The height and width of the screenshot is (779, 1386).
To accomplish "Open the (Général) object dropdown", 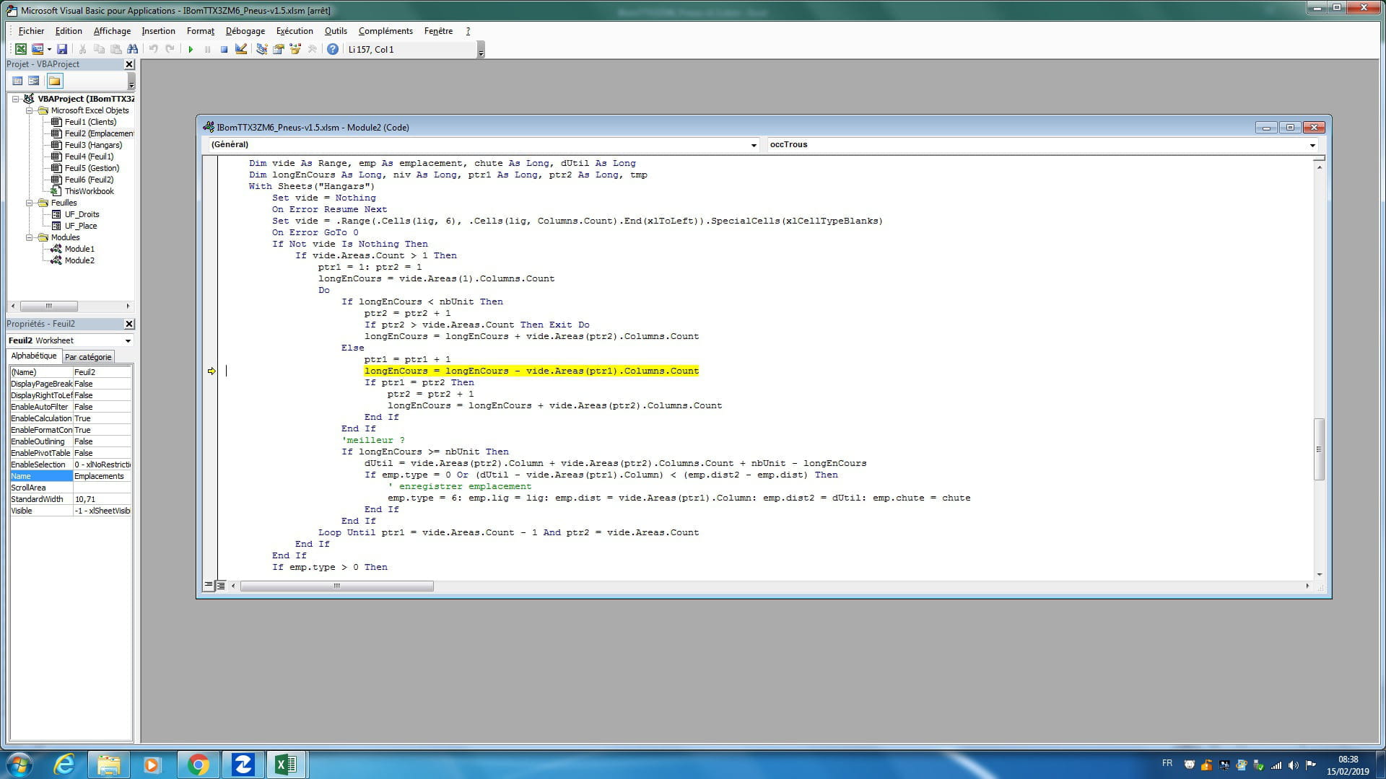I will click(x=754, y=145).
